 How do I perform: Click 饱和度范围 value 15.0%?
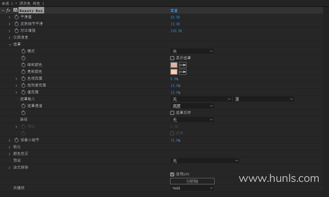tap(175, 86)
